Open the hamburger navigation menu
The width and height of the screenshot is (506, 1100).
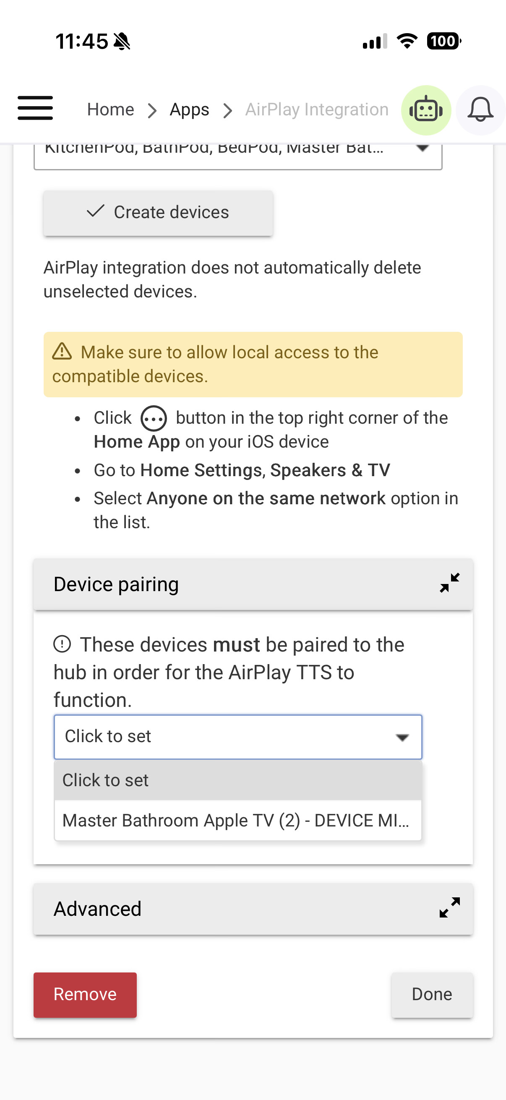pos(35,109)
